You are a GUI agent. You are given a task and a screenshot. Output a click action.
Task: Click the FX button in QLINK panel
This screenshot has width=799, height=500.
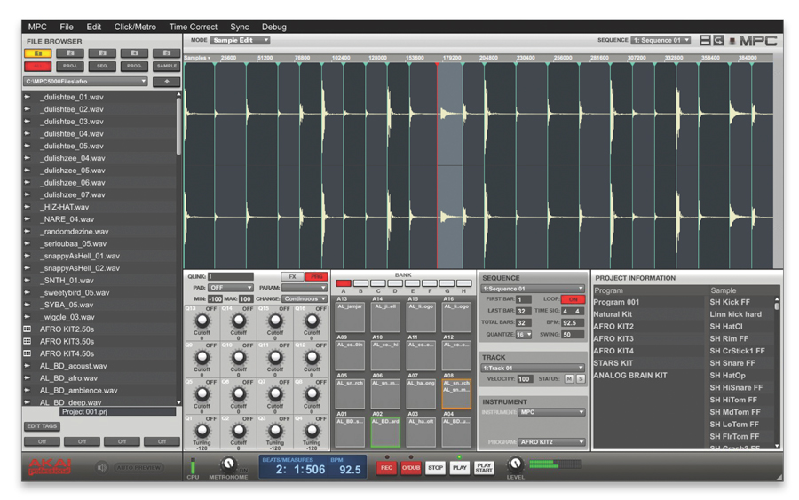292,276
